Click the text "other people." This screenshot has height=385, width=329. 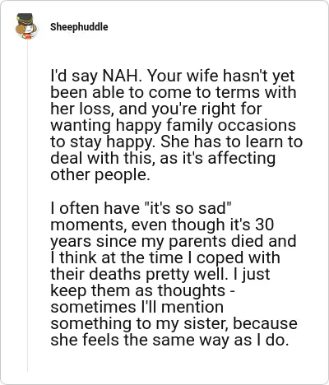click(x=100, y=175)
